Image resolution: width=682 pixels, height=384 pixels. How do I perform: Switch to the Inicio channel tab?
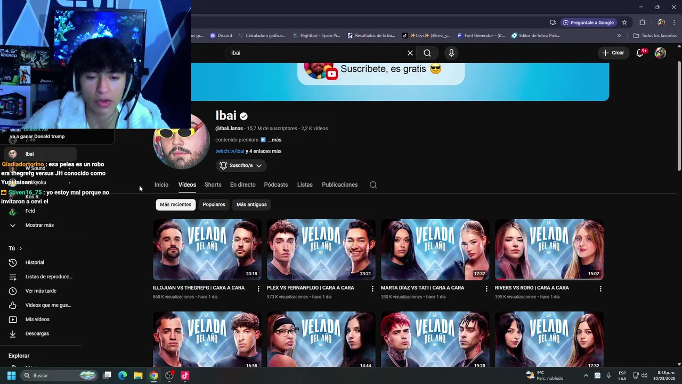pyautogui.click(x=161, y=185)
